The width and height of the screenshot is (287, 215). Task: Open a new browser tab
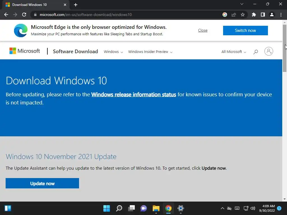(x=76, y=5)
